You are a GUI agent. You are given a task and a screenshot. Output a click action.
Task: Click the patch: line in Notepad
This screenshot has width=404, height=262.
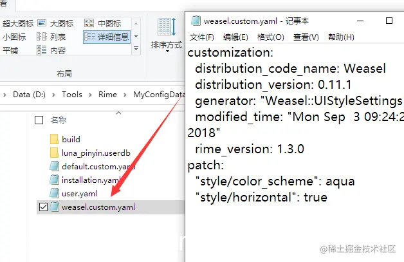[206, 165]
